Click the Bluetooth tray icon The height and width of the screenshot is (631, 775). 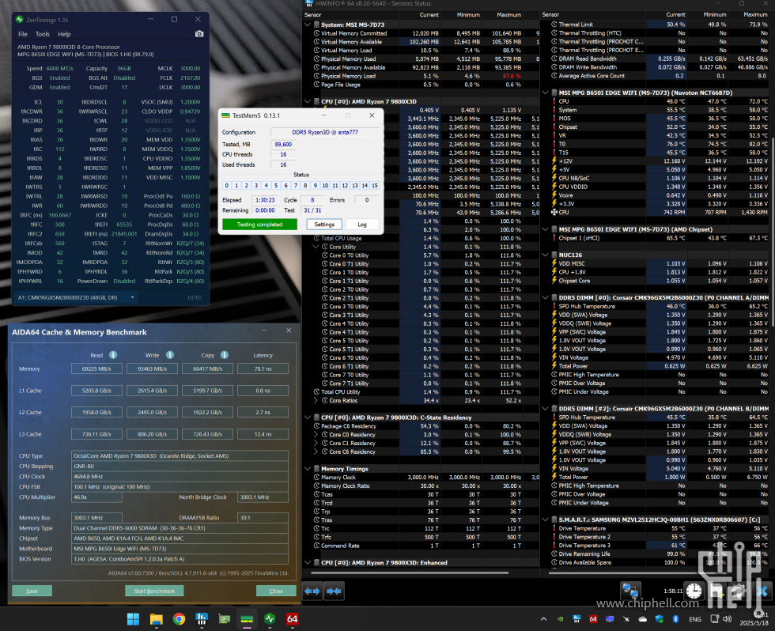[675, 618]
